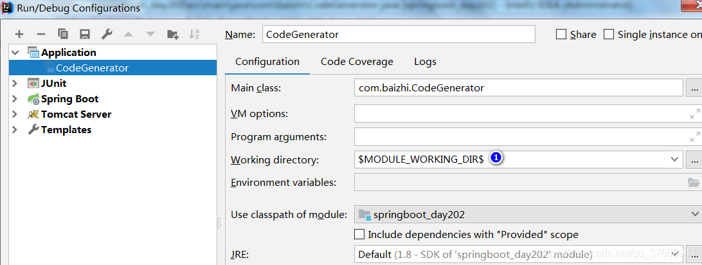Click the Spring Boot leaf icon
This screenshot has height=265, width=702.
click(33, 99)
